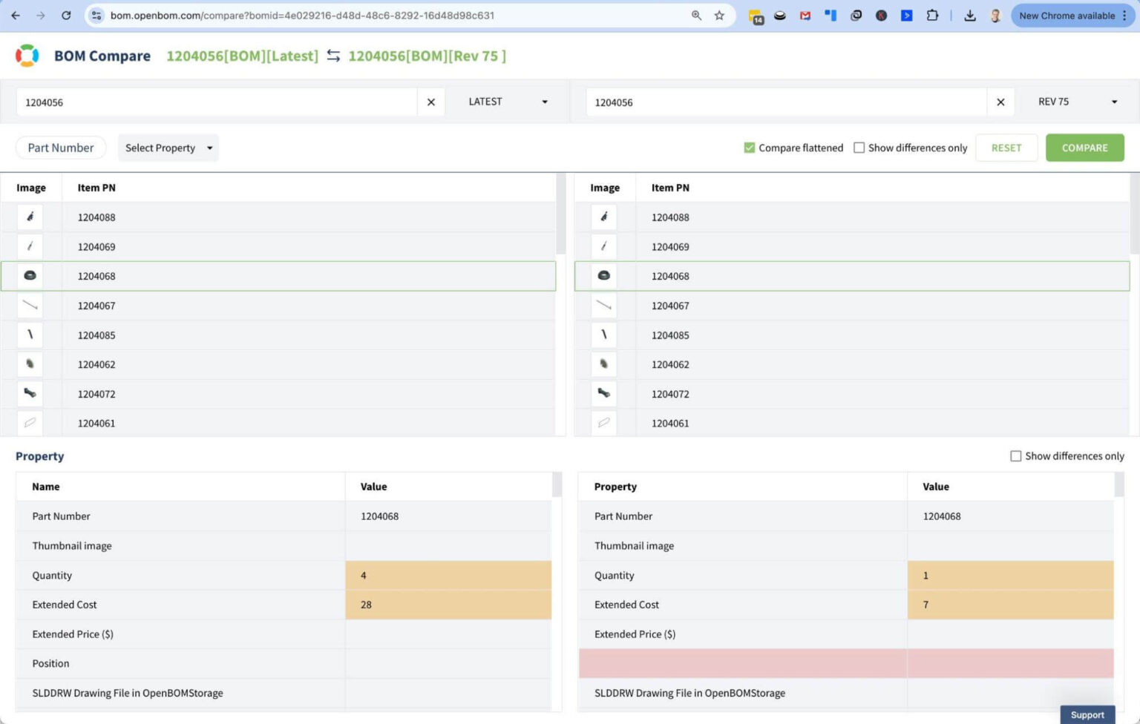Click the page zoom icon in the address bar
This screenshot has width=1140, height=724.
696,15
